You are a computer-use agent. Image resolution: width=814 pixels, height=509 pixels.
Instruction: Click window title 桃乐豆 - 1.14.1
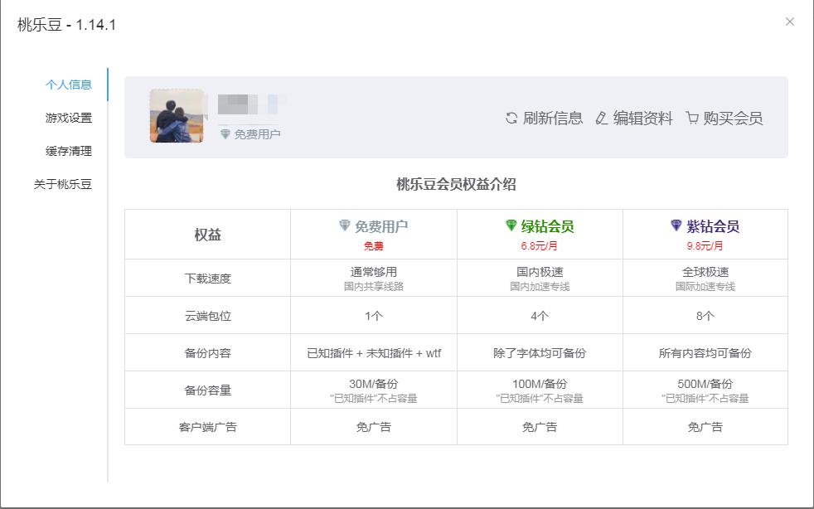(66, 24)
